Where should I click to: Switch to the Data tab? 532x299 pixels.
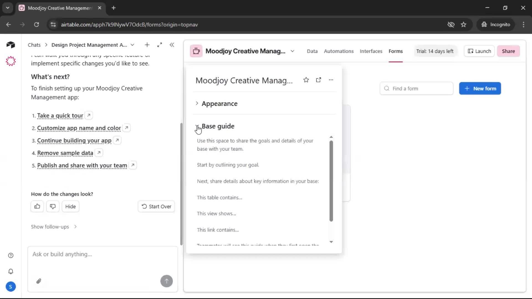[x=312, y=51]
